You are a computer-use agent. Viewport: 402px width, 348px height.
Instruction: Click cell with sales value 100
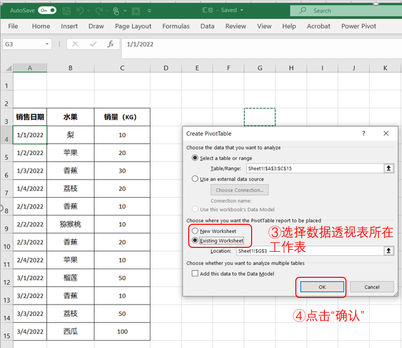(122, 331)
